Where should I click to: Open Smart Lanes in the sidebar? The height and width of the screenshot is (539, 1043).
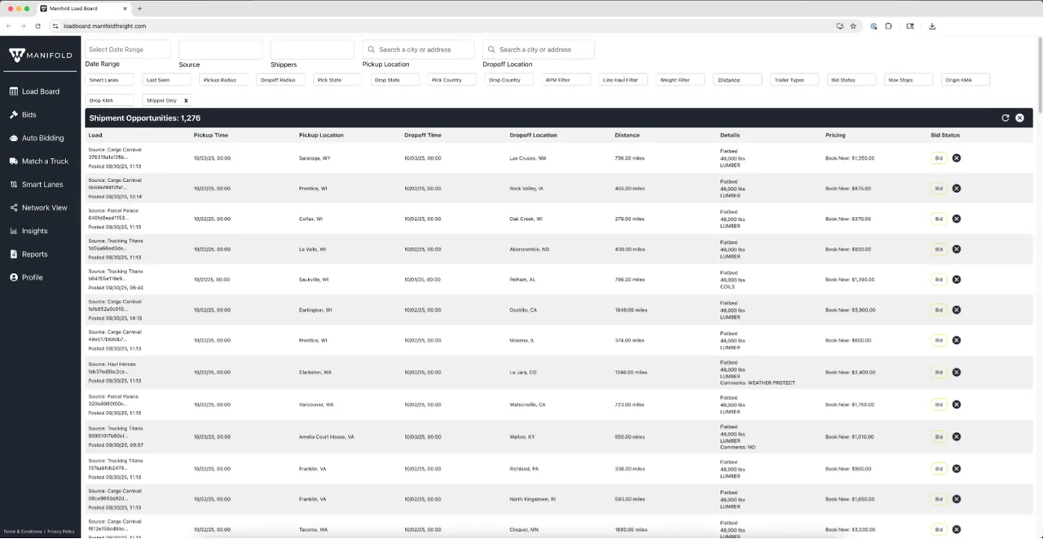pyautogui.click(x=36, y=184)
